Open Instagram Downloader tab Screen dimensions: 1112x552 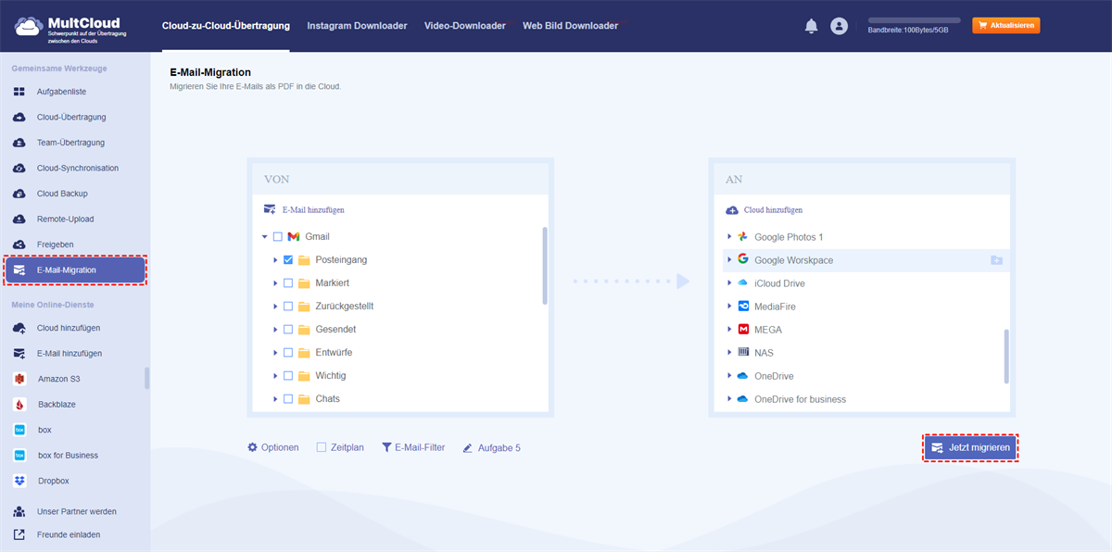357,26
